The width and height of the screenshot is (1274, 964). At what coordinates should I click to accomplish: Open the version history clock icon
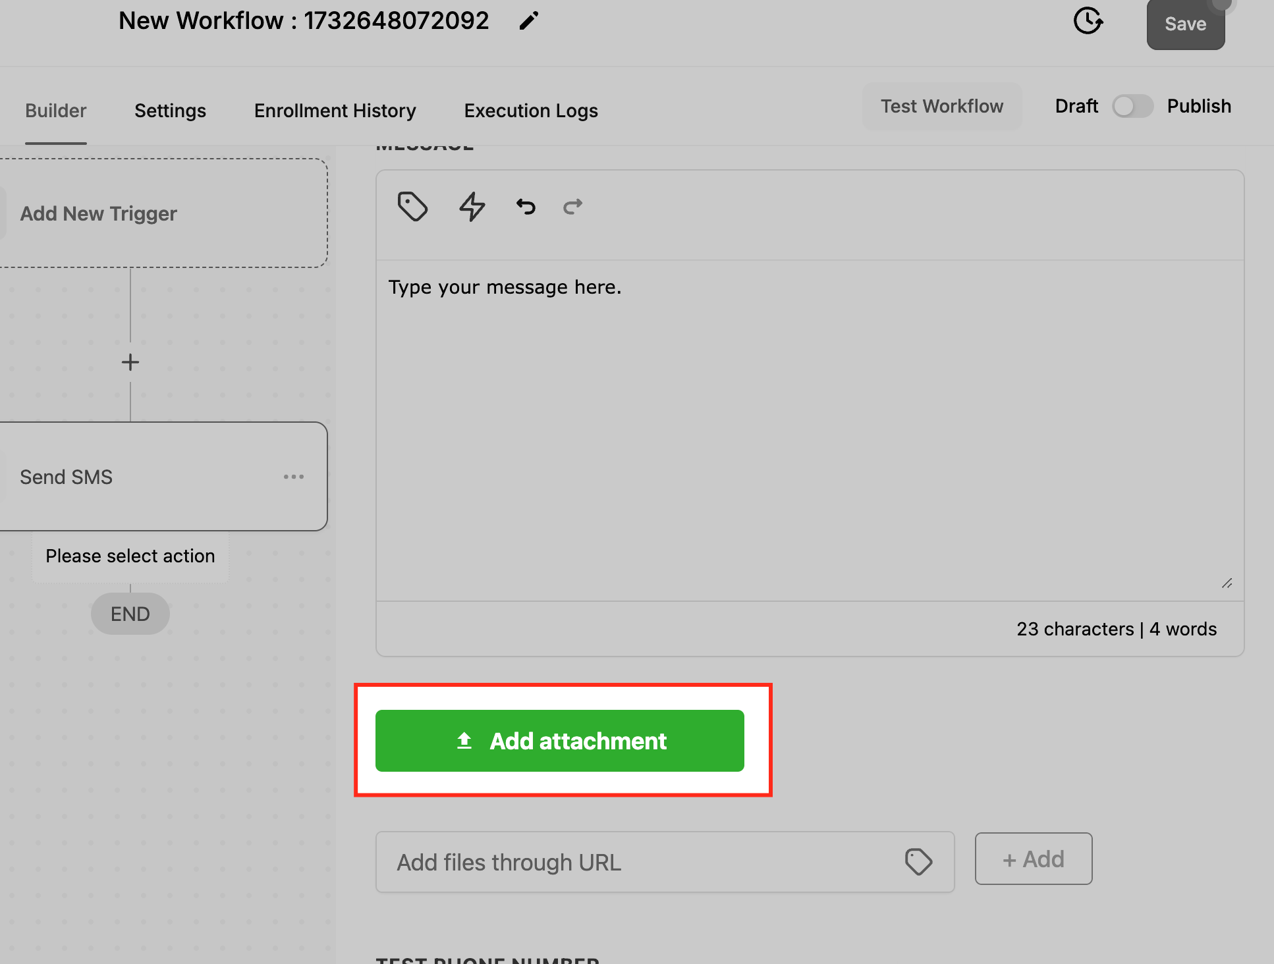(1088, 21)
